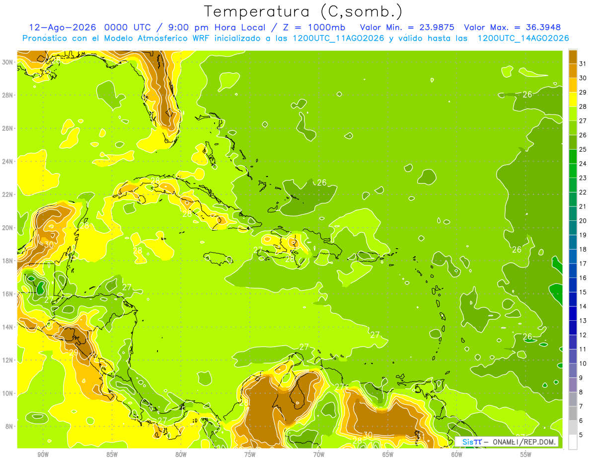Select "Valor Min. = 23.9875" text
Viewport: 596px width, 461px height.
pyautogui.click(x=407, y=27)
